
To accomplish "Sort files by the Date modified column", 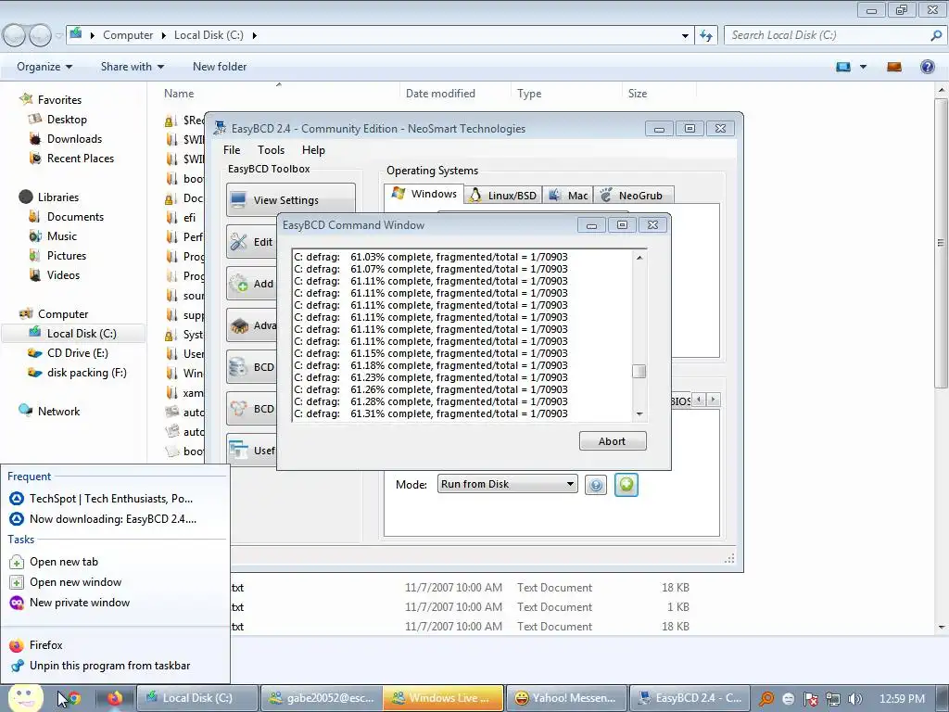I will (440, 94).
